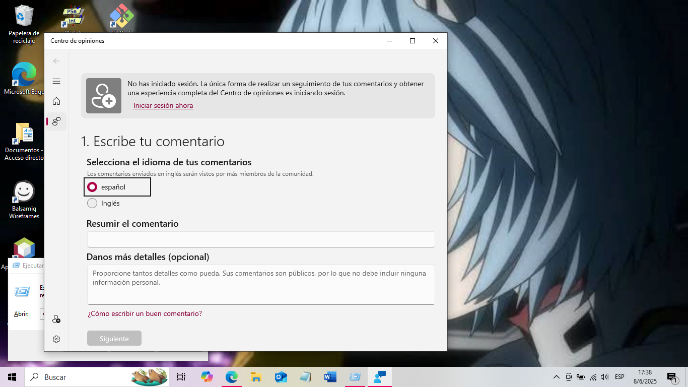Open the clock and date showing 17:38

[x=645, y=377]
